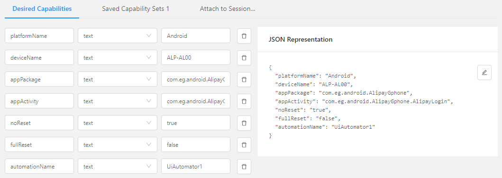The height and width of the screenshot is (178, 502).
Task: Open the Attach to Session tab
Action: point(228,9)
